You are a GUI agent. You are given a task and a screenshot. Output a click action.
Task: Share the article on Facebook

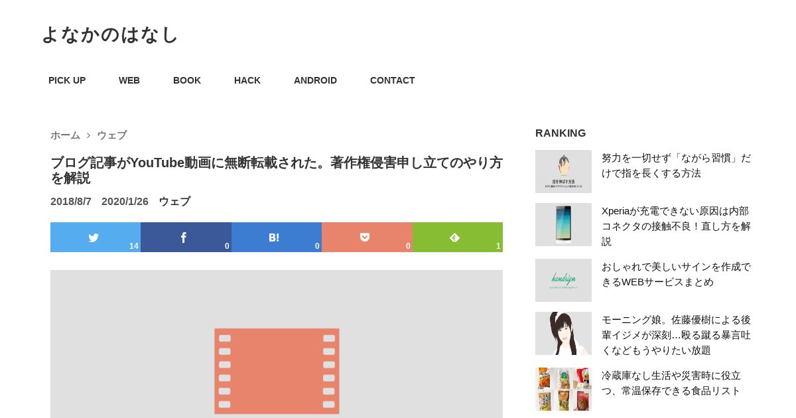tap(186, 237)
